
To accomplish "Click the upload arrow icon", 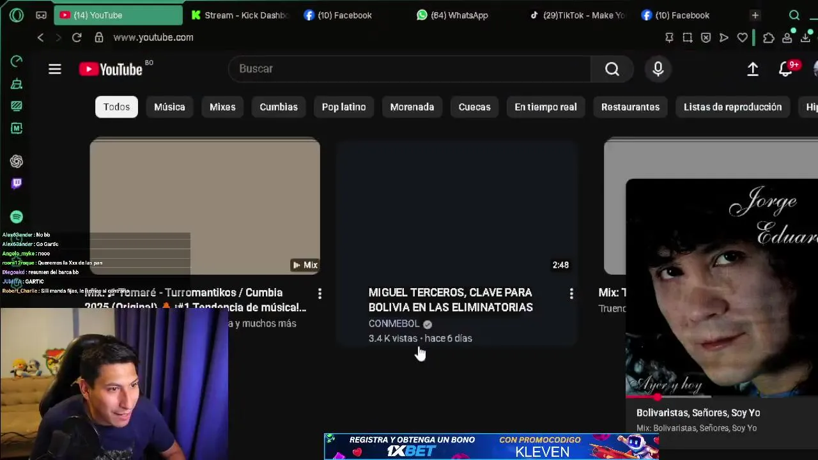I will [x=753, y=69].
